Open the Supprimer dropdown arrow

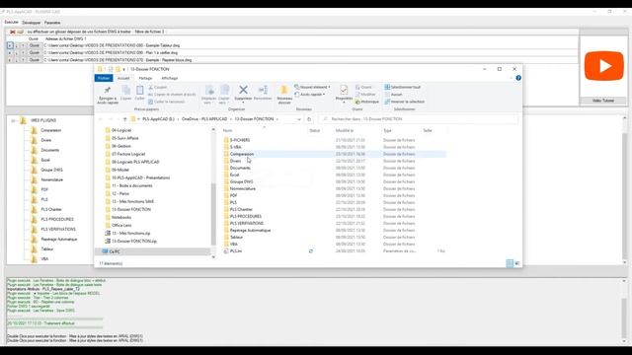coord(243,103)
